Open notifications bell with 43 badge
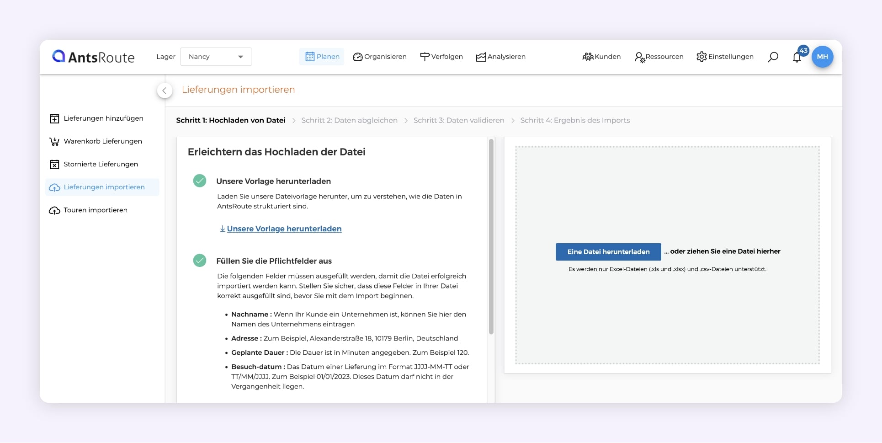 point(797,58)
